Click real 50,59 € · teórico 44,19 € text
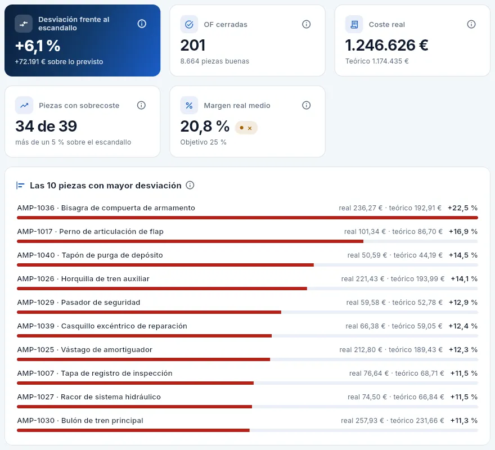 (395, 255)
